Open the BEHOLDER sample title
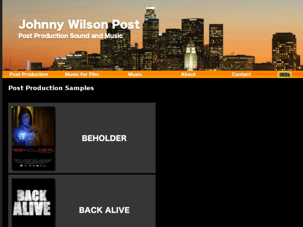The width and height of the screenshot is (303, 227). pyautogui.click(x=104, y=138)
